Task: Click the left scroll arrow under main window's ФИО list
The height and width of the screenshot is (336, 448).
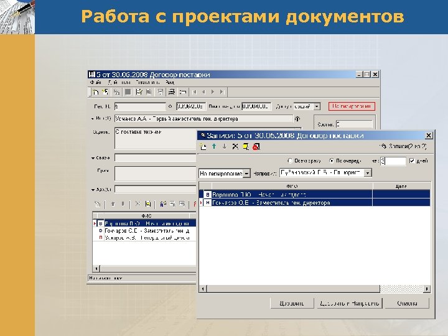Action: click(96, 269)
